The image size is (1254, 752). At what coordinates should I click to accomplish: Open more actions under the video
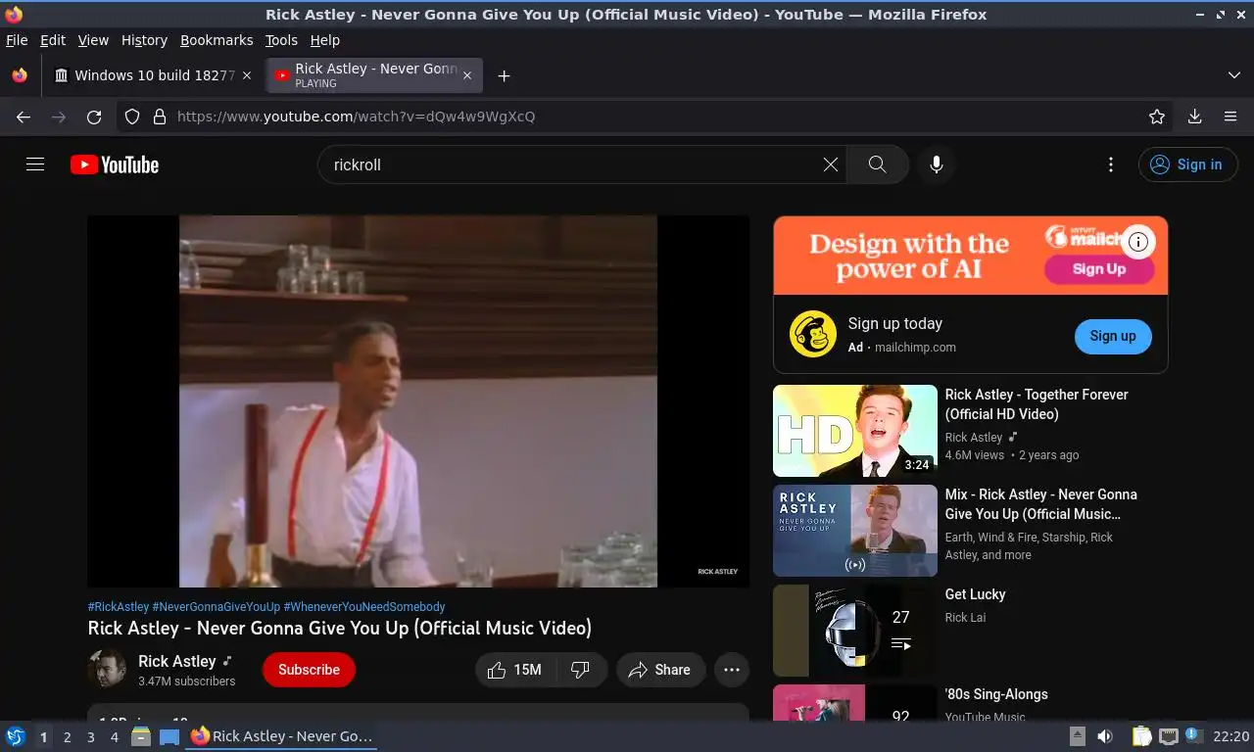732,670
